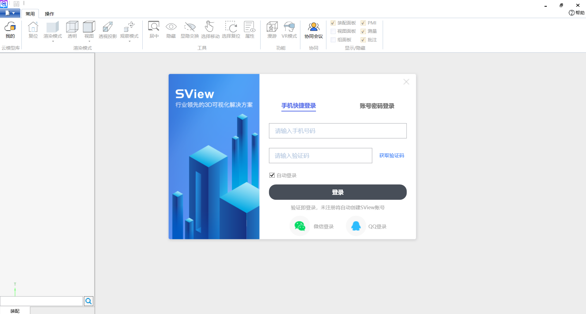Focus the 请输入验证码 code field
Screen dimensions: 586x314
click(x=321, y=156)
